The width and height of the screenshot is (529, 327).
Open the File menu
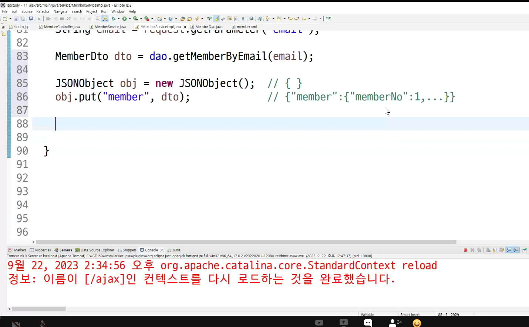[5, 11]
